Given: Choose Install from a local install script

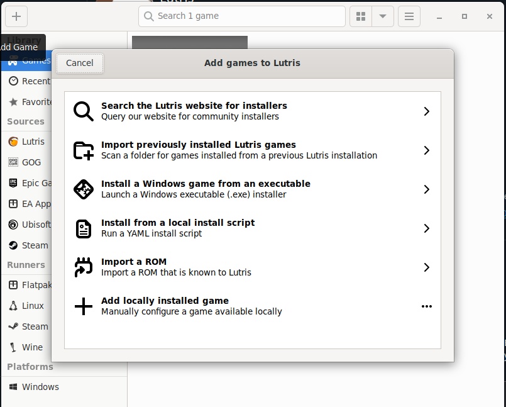Looking at the screenshot, I should pos(253,228).
